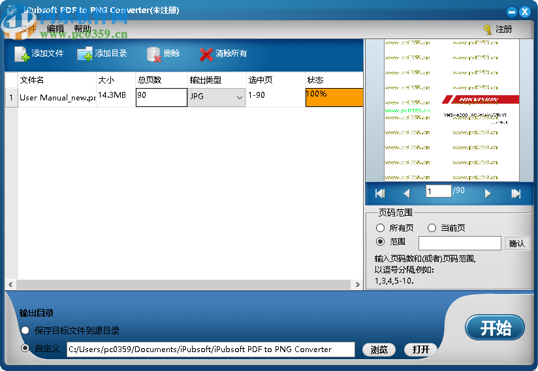Jump to last preview page
The width and height of the screenshot is (538, 371).
[516, 194]
